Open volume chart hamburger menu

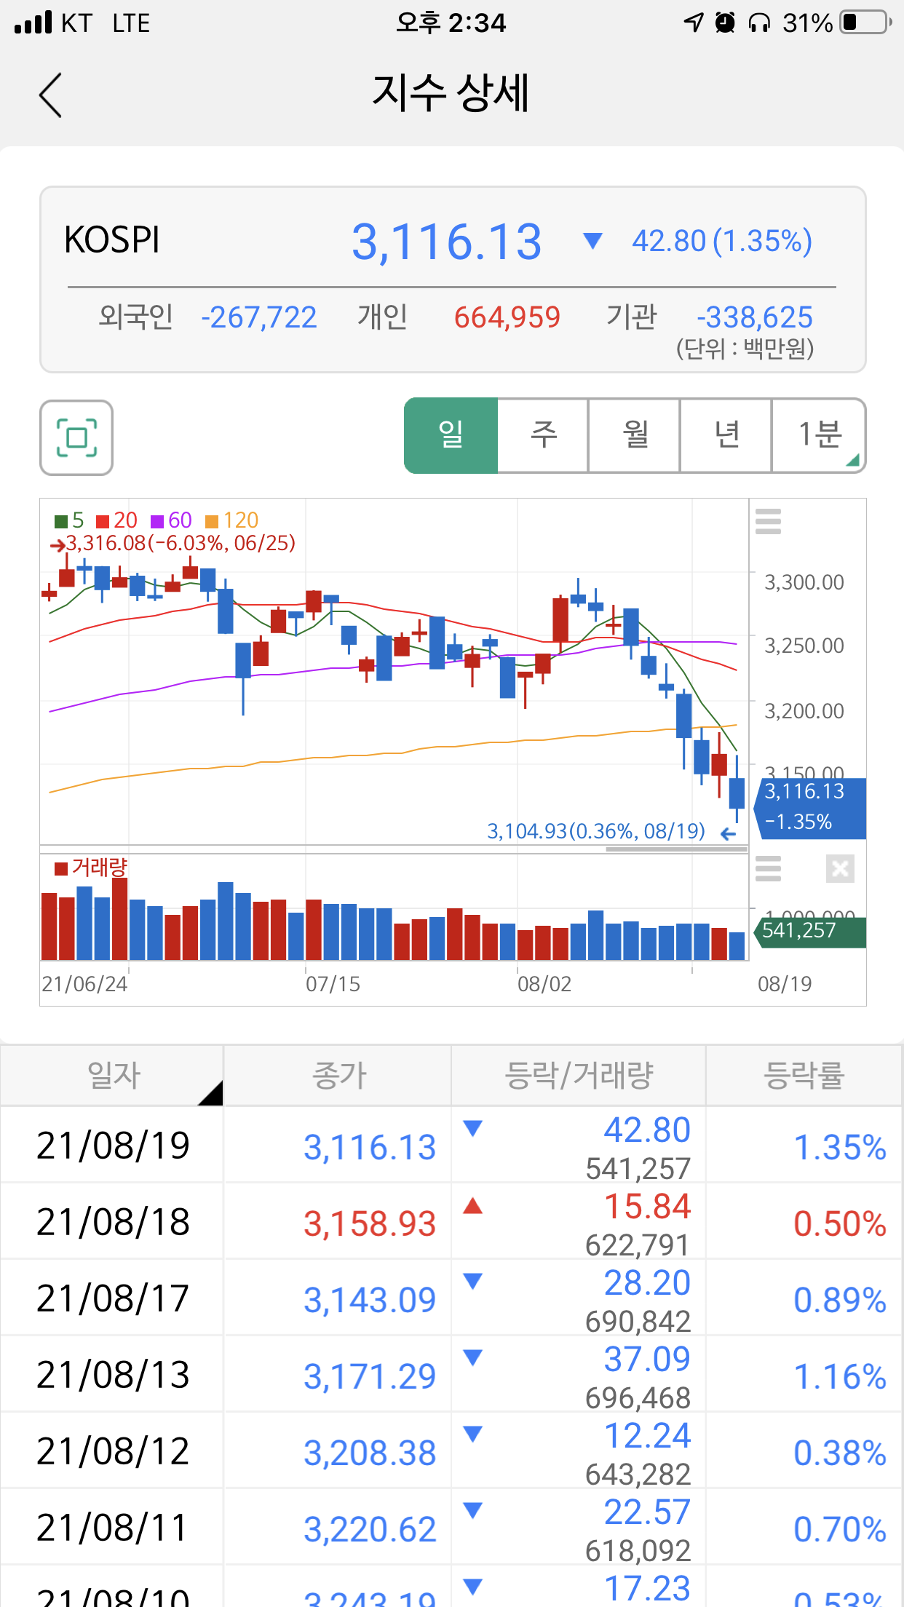pyautogui.click(x=768, y=868)
